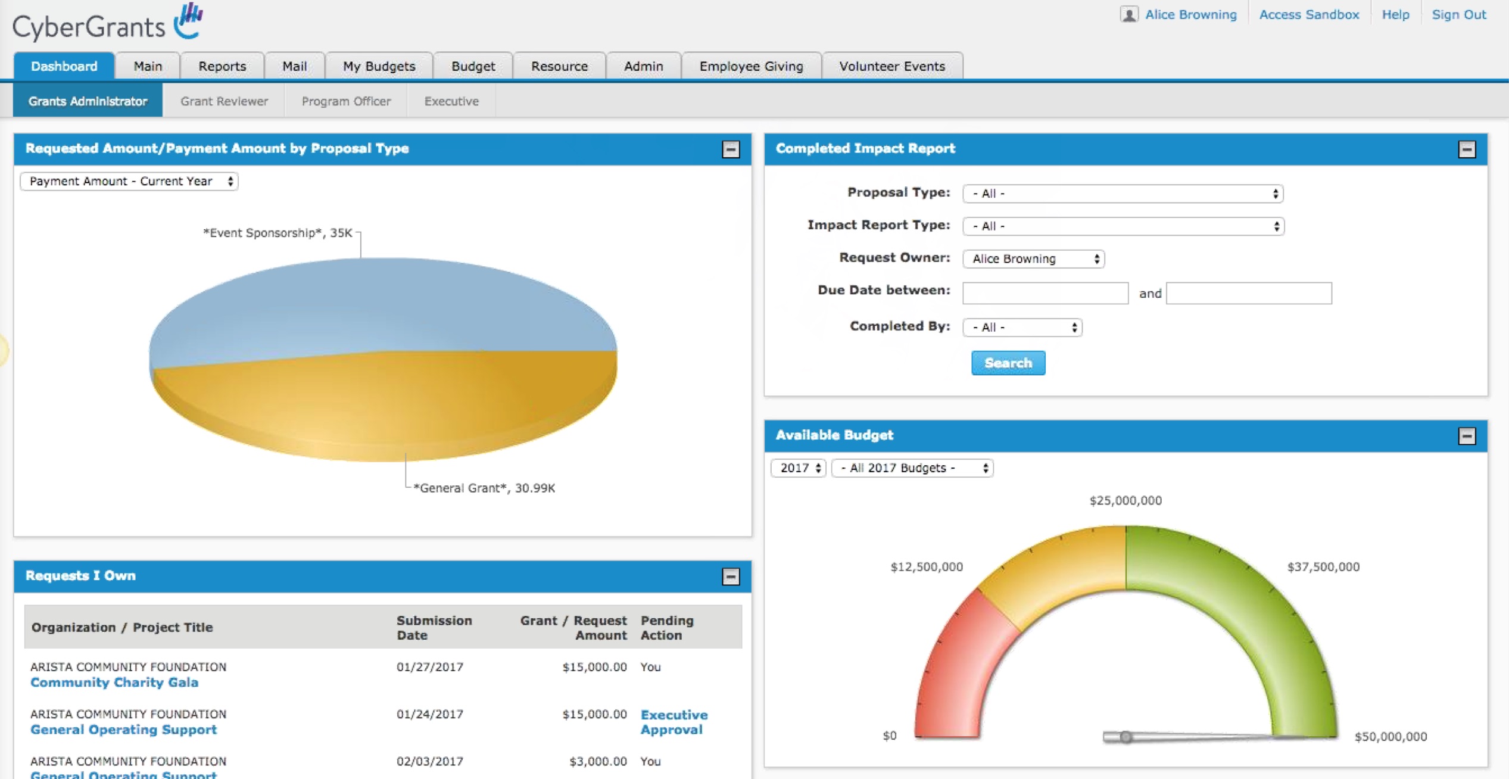Open the Payment Amount - Current Year dropdown

(x=129, y=181)
